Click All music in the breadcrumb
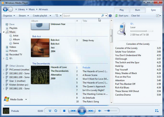Screen dimensions: 164x117 43,9
